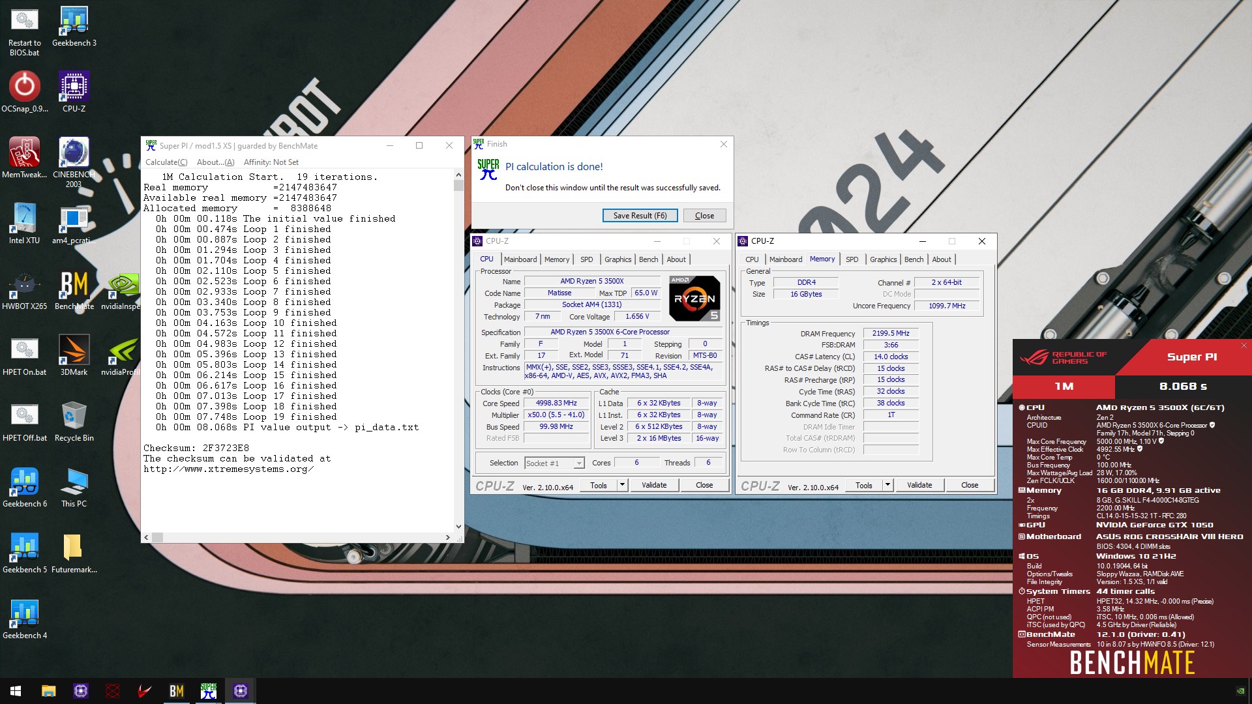The image size is (1252, 704).
Task: Launch CINEBENCH 2003 shortcut
Action: pos(74,163)
